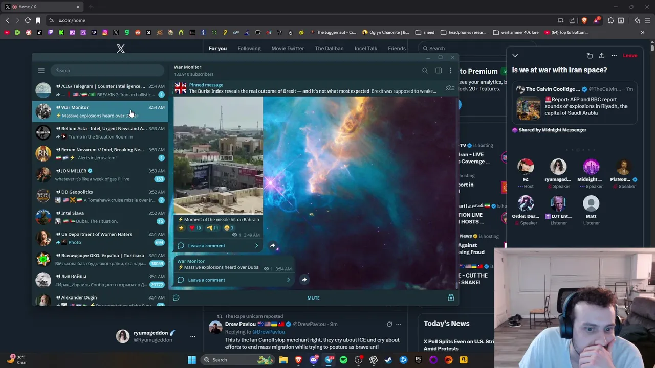The height and width of the screenshot is (368, 655).
Task: Open Instagram bookmark in bookmarks bar
Action: coord(105,32)
